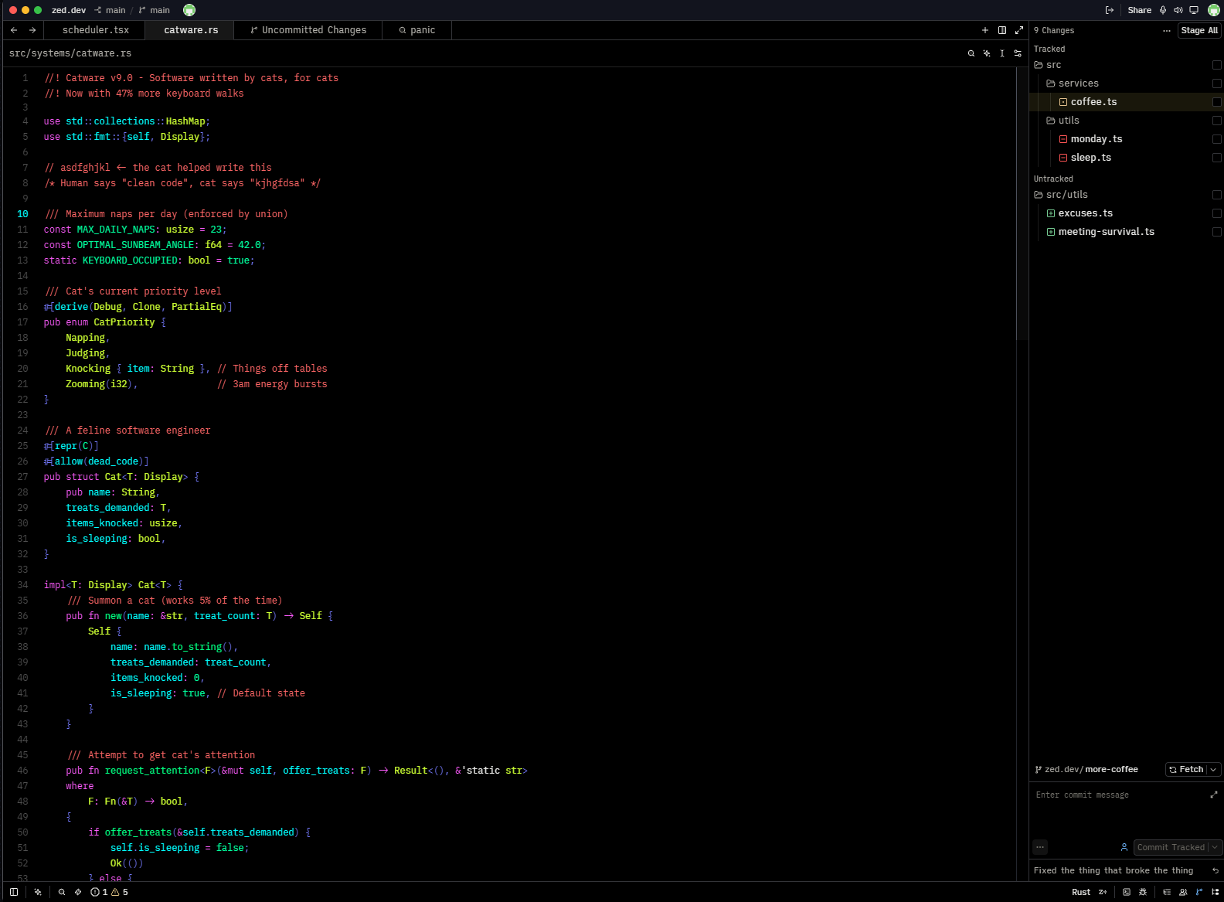The image size is (1224, 902).
Task: Mute microphone in title bar
Action: (1163, 10)
